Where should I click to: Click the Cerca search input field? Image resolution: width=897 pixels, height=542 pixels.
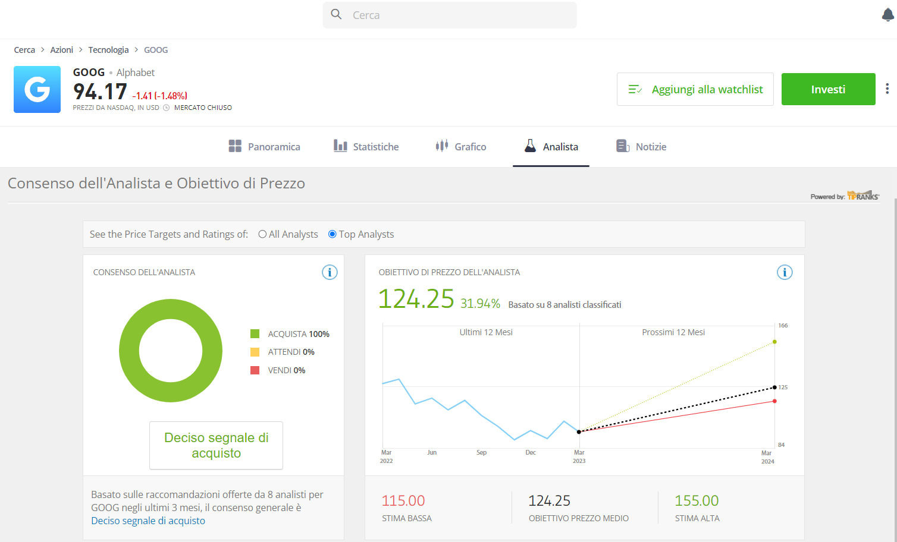[x=450, y=15]
